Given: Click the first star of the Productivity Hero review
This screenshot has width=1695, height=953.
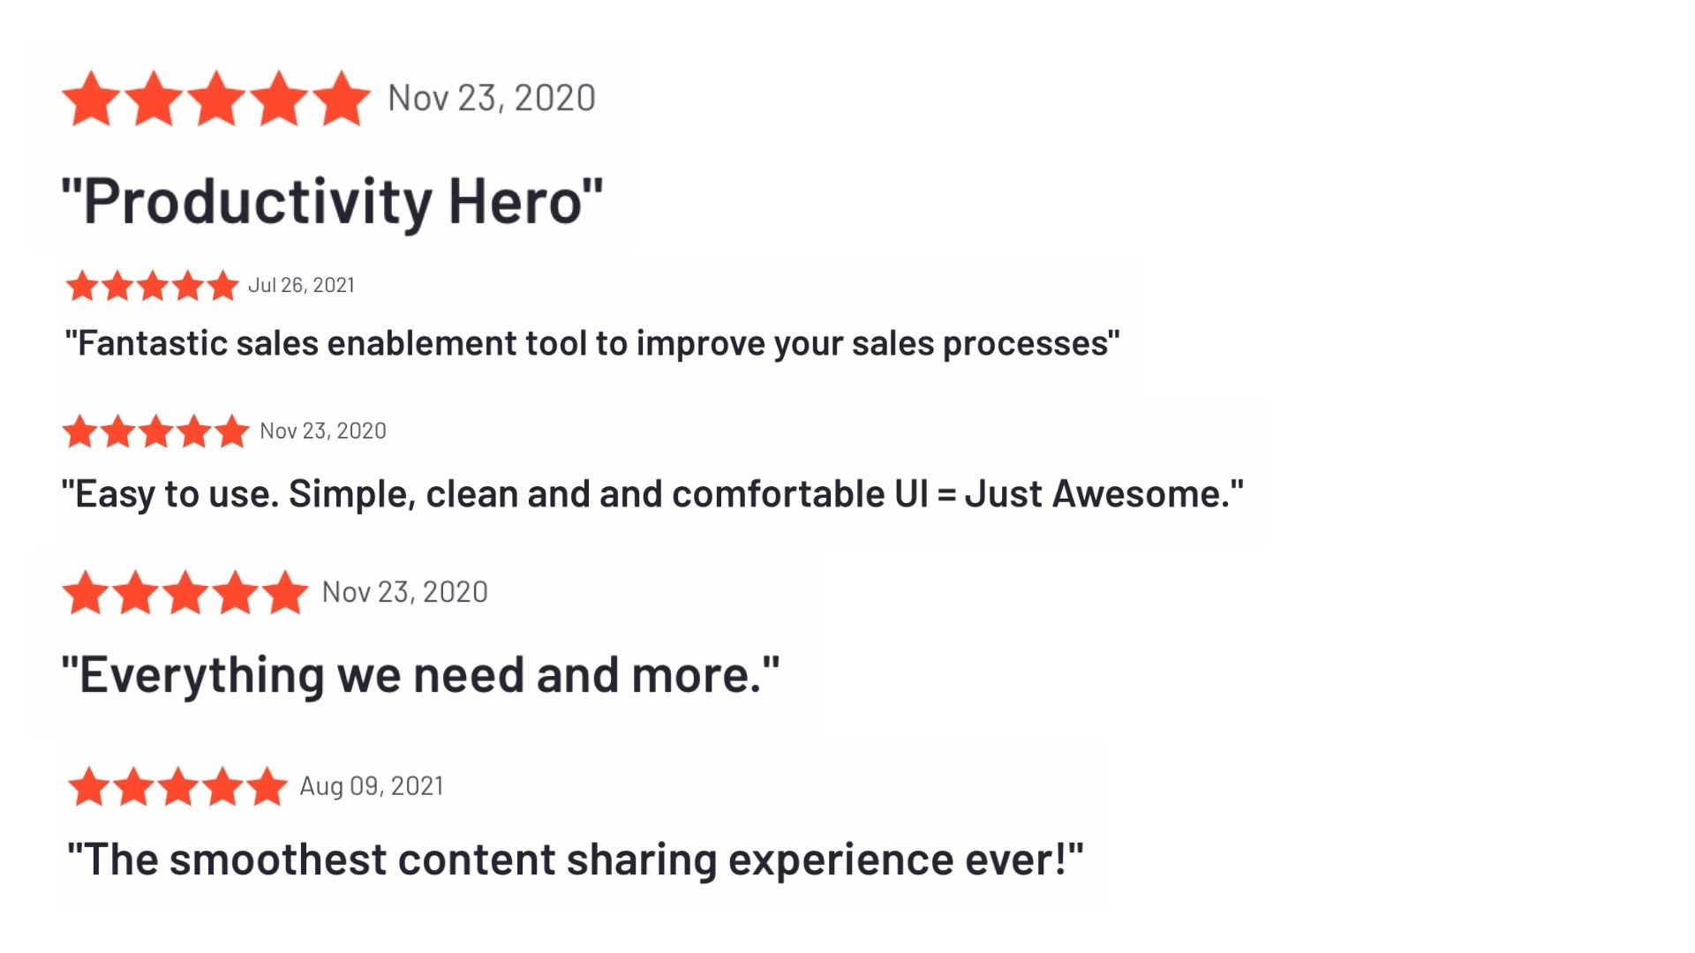Looking at the screenshot, I should pyautogui.click(x=92, y=98).
